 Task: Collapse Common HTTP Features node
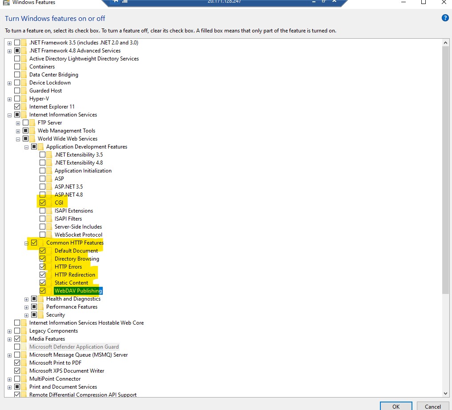point(26,243)
